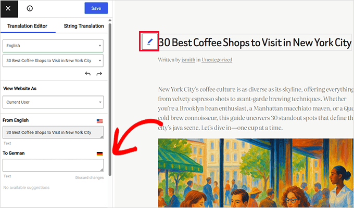Screen dimensions: 354x208
Task: Click the previous string arrow icon
Action: pyautogui.click(x=87, y=74)
